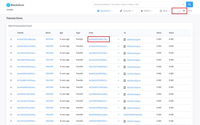
Task: Open the BlockChain menu
Action: click(105, 11)
